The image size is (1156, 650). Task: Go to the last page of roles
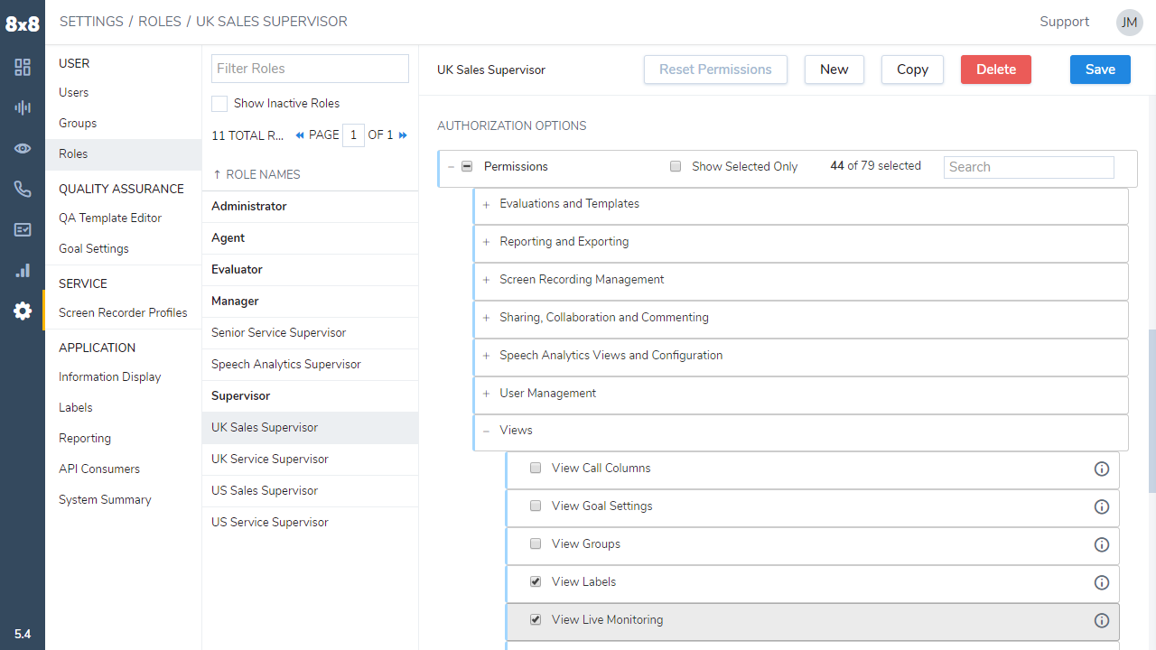[403, 135]
